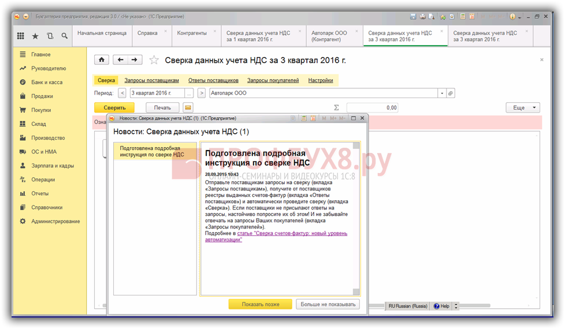Expand the Еще dropdown menu
Screen dimensions: 565x329
522,107
